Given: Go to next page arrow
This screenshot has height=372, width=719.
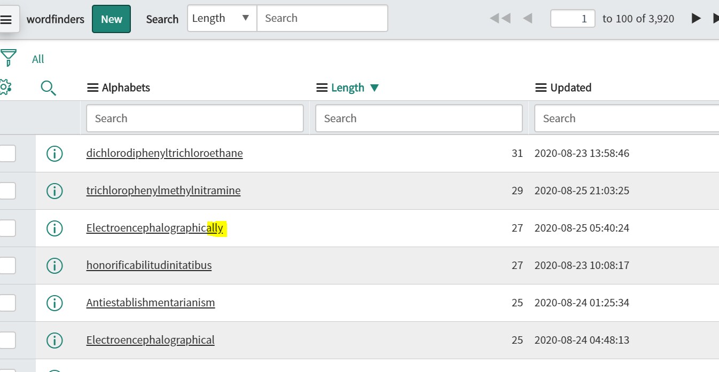Looking at the screenshot, I should [x=695, y=19].
